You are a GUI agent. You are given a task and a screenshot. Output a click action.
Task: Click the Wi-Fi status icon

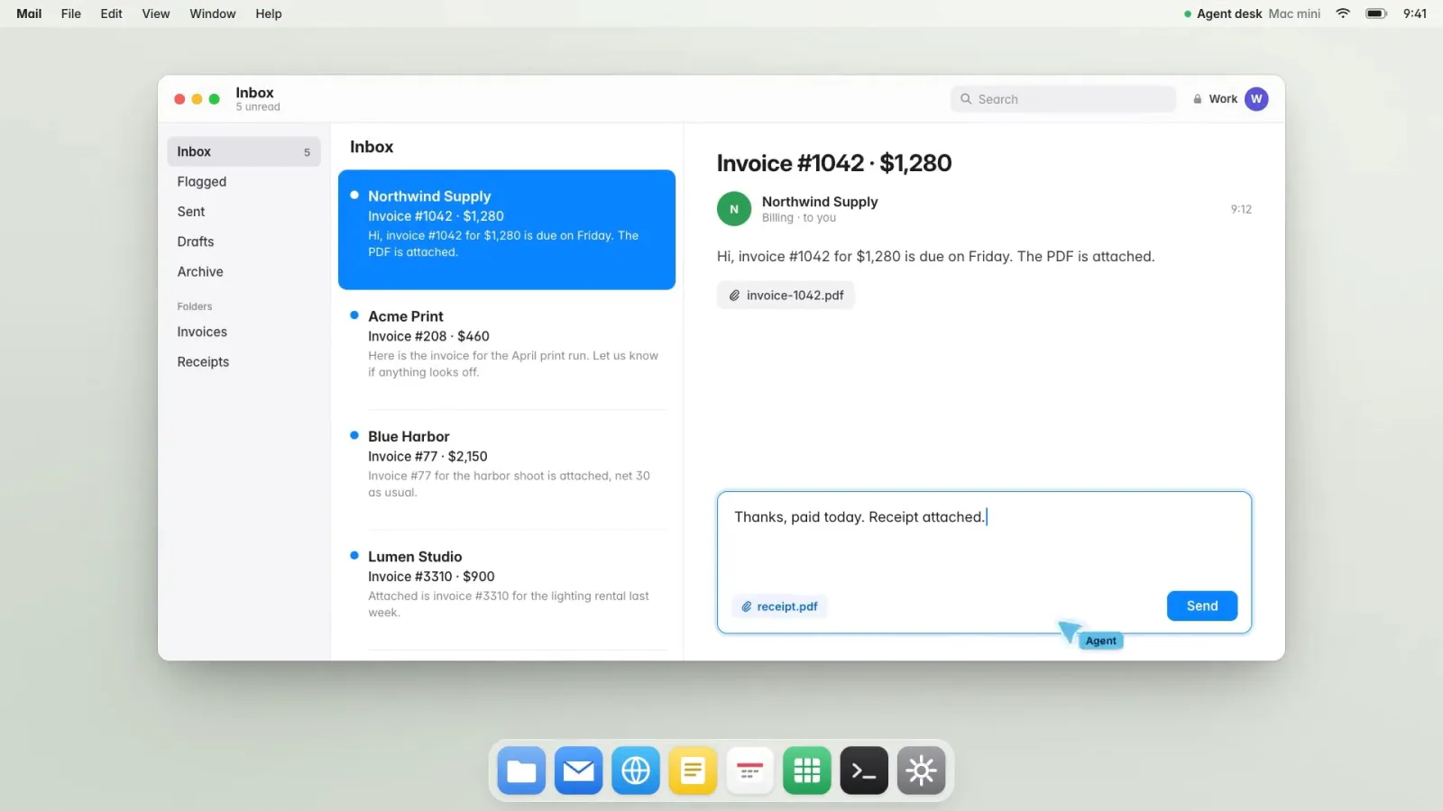1343,14
